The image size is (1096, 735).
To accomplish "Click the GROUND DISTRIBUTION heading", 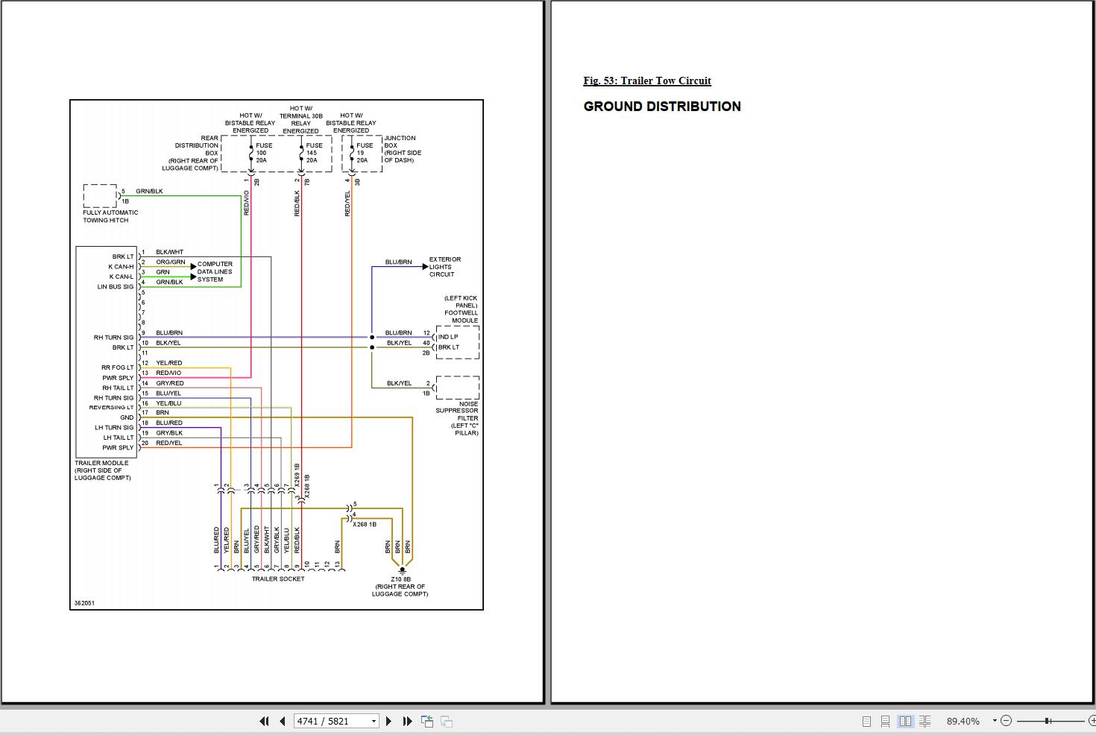I will 662,107.
